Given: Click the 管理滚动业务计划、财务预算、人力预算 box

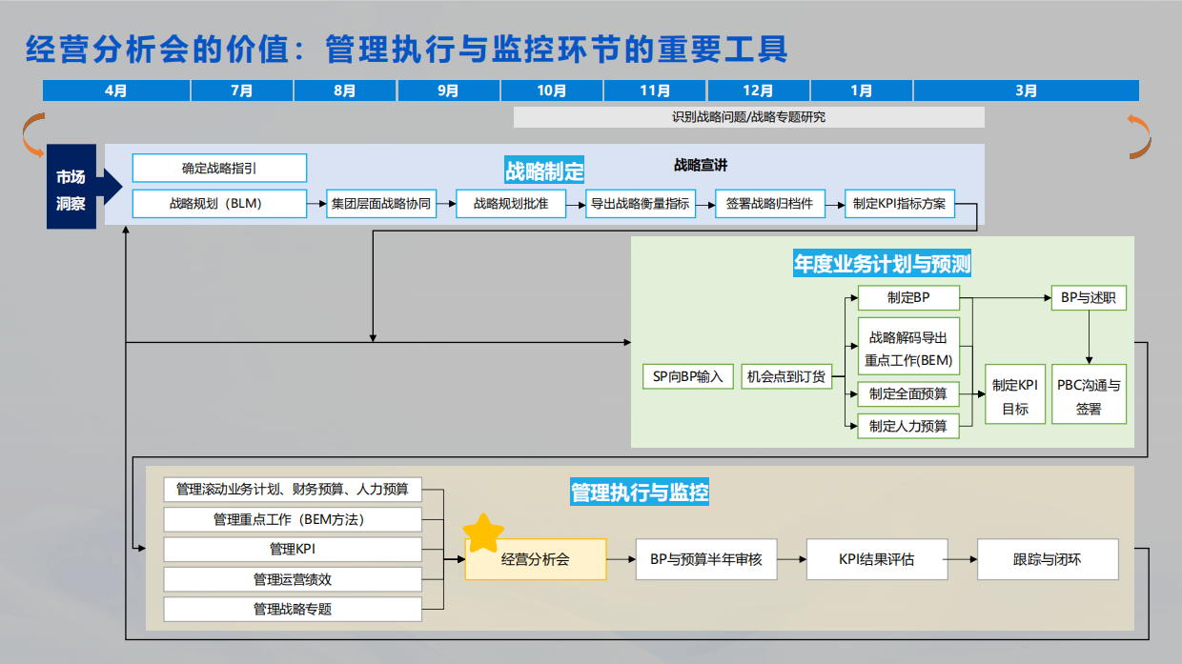Looking at the screenshot, I should tap(293, 489).
